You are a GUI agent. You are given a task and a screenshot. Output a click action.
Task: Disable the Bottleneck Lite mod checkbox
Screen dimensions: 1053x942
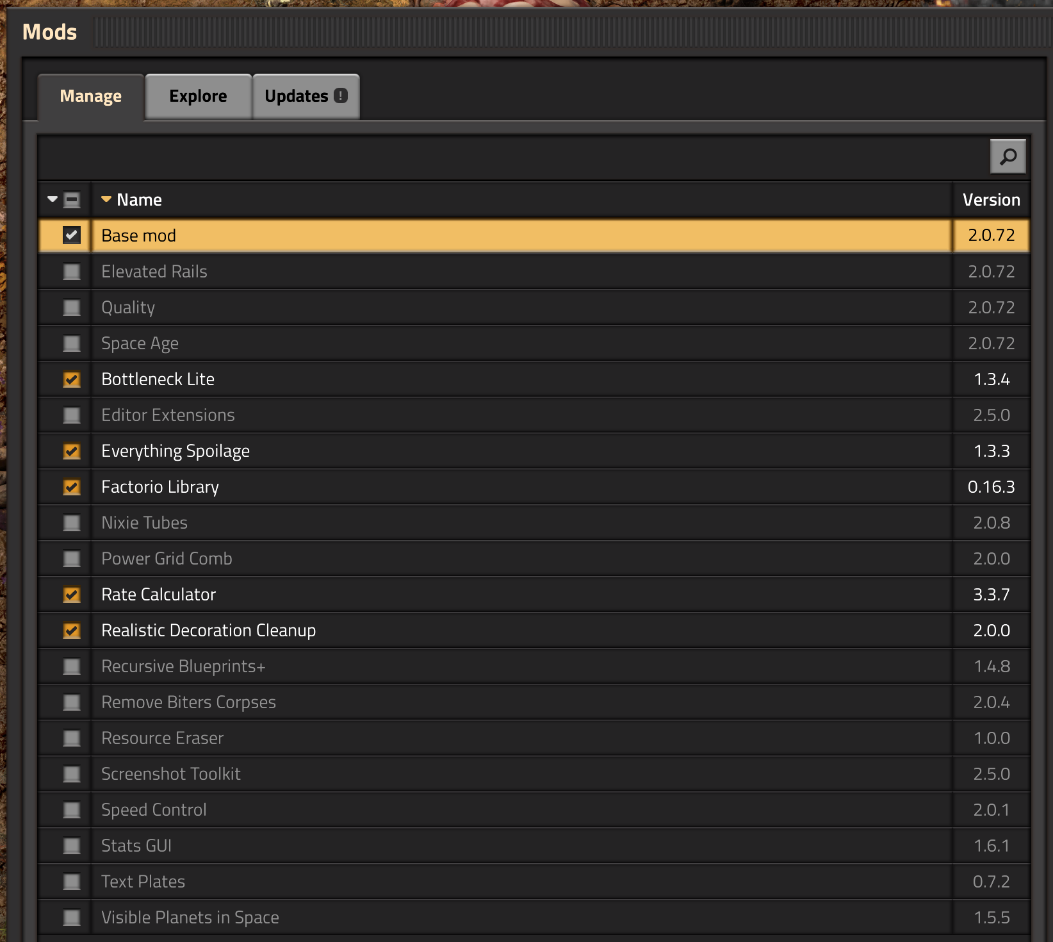click(x=72, y=379)
